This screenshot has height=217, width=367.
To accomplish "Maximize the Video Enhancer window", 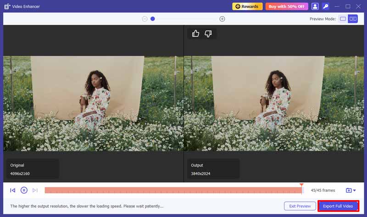I will click(x=348, y=6).
